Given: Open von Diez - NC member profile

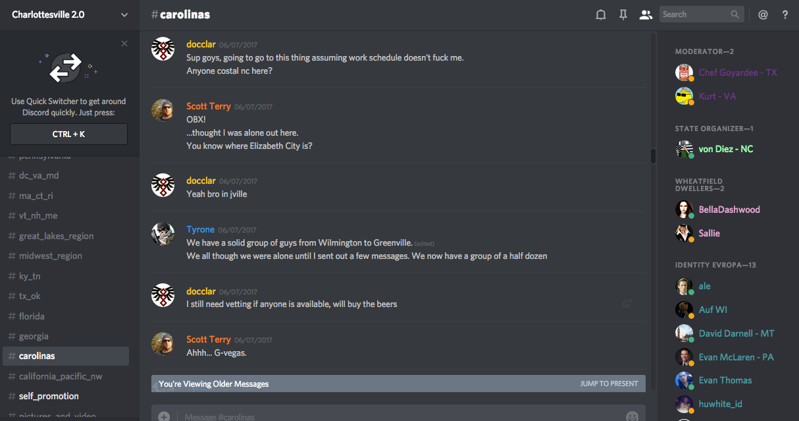Looking at the screenshot, I should (x=725, y=149).
